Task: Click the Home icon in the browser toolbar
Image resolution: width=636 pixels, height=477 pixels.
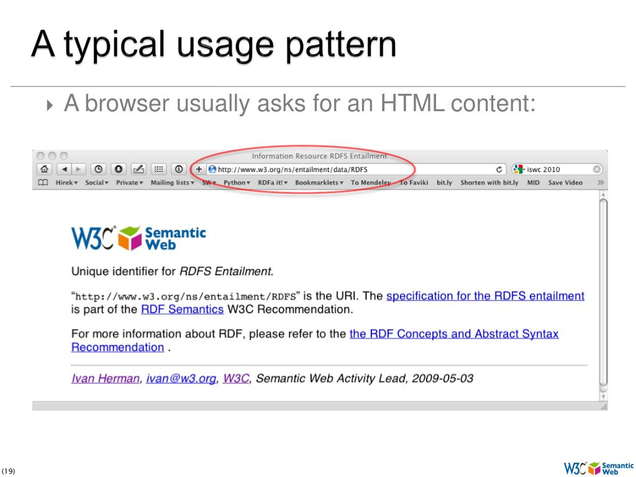Action: click(44, 169)
